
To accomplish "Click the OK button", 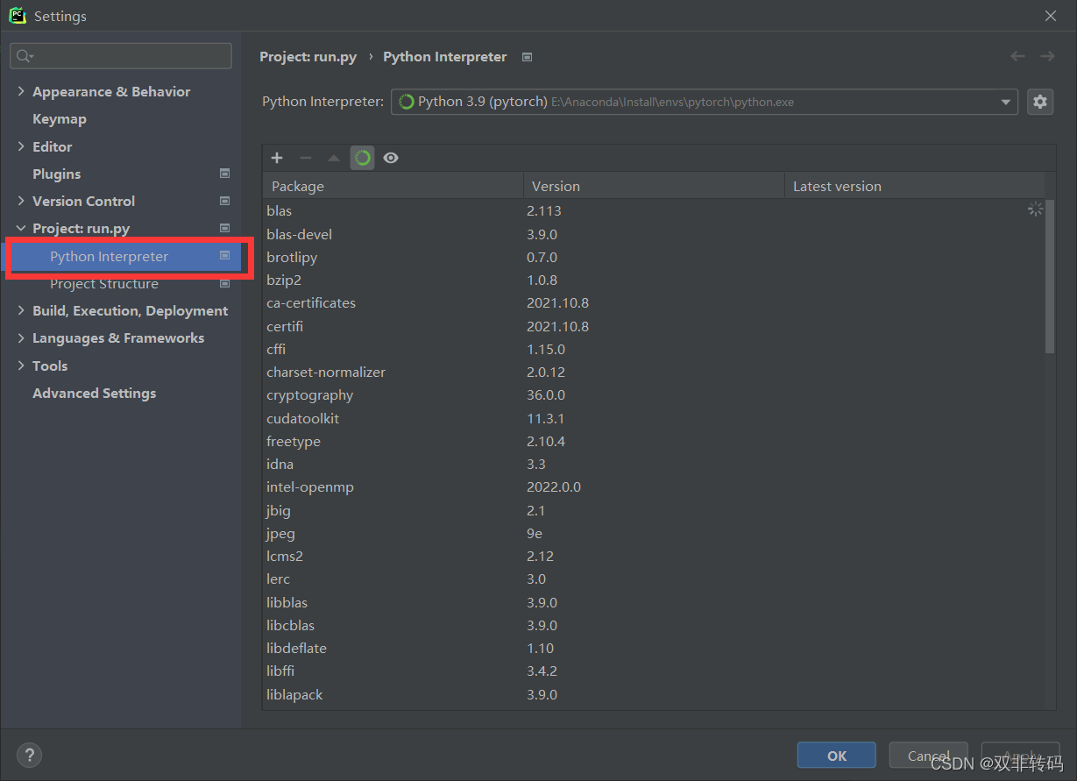I will 837,756.
